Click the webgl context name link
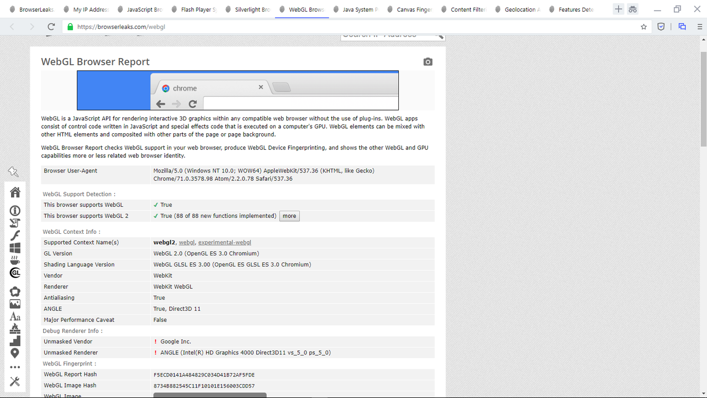 point(187,243)
